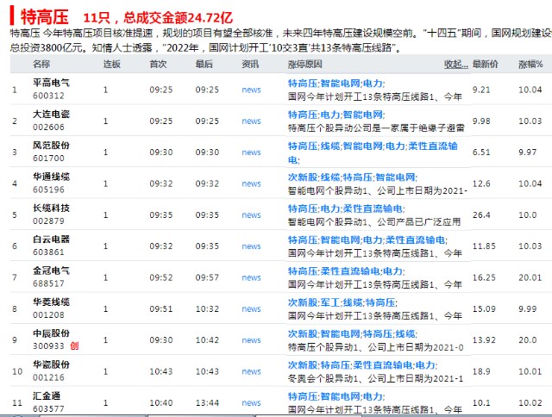Open 金冠电气 tags 特高压;柔性直流输电;电力
Image resolution: width=552 pixels, height=417 pixels.
tap(347, 271)
